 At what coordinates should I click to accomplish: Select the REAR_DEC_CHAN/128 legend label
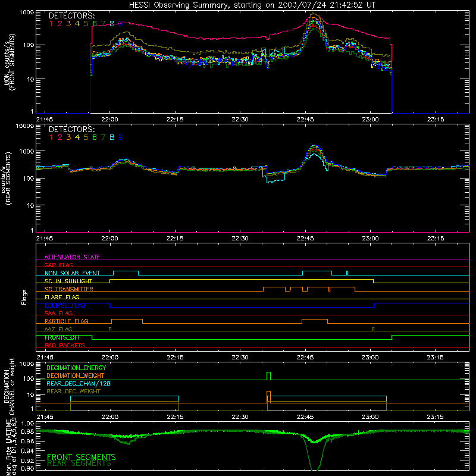[x=79, y=383]
